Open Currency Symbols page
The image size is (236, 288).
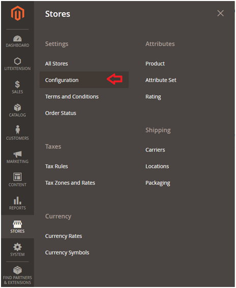67,253
